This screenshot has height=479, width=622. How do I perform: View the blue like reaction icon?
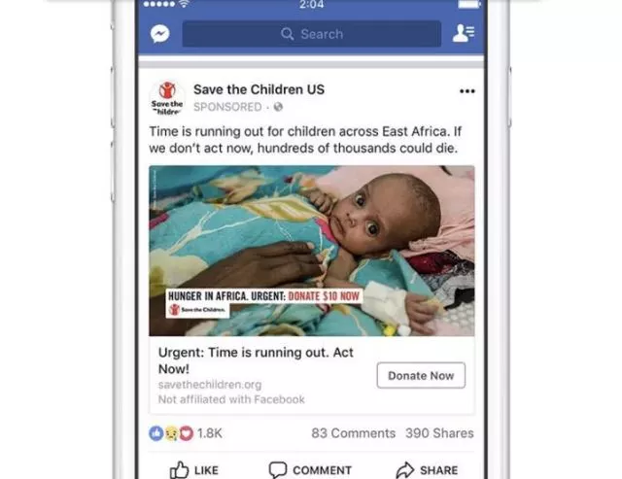[x=156, y=433]
